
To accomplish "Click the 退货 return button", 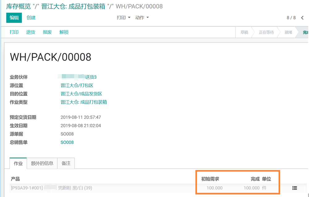I will [x=31, y=32].
